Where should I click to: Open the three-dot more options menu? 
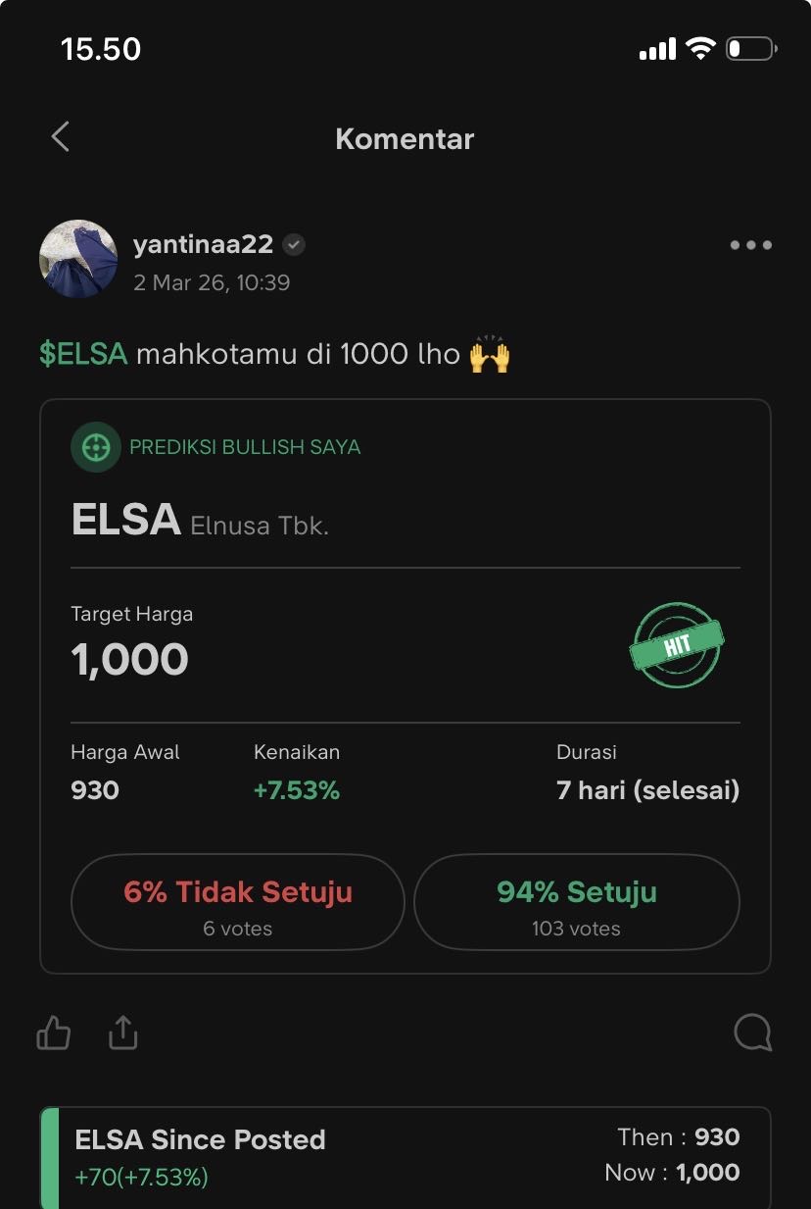[751, 245]
